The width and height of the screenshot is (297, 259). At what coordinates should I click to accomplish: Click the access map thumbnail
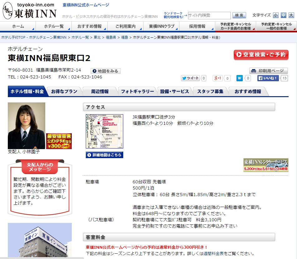point(105,131)
